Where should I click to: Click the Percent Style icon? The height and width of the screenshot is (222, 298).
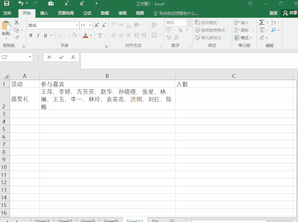[x=180, y=30]
